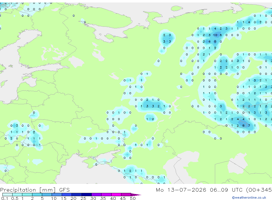Open the weatheronline.co.uk copyright link
This screenshot has width=272, height=200.
[249, 198]
